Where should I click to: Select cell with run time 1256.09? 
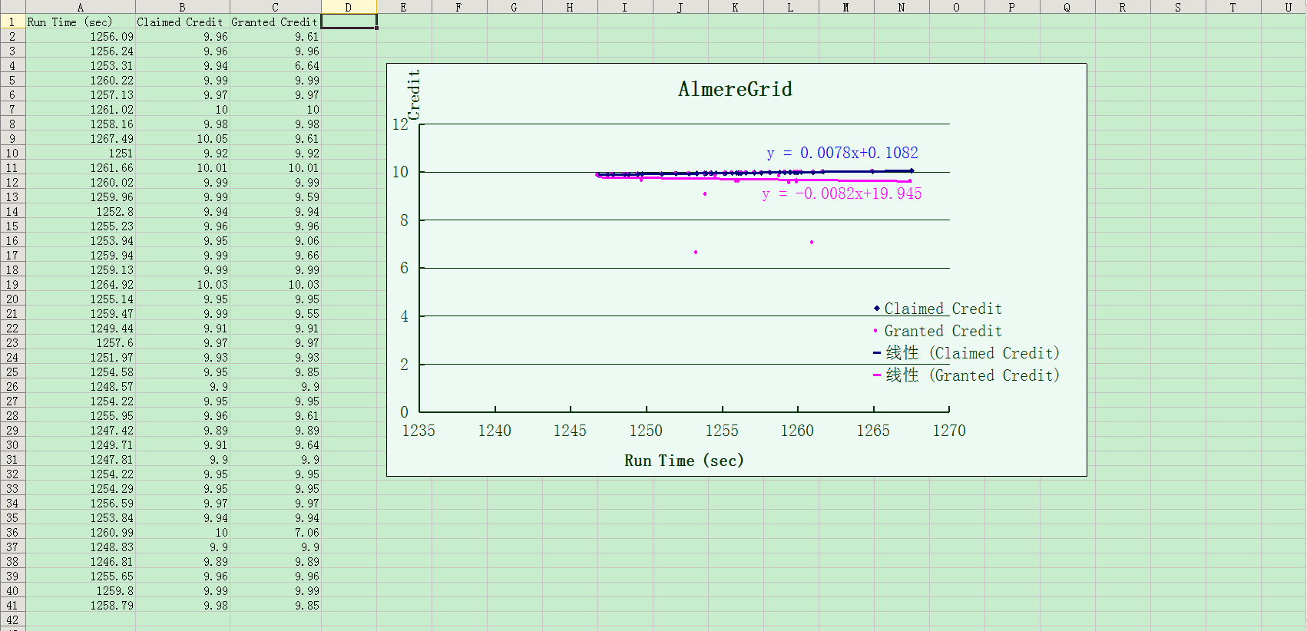81,36
